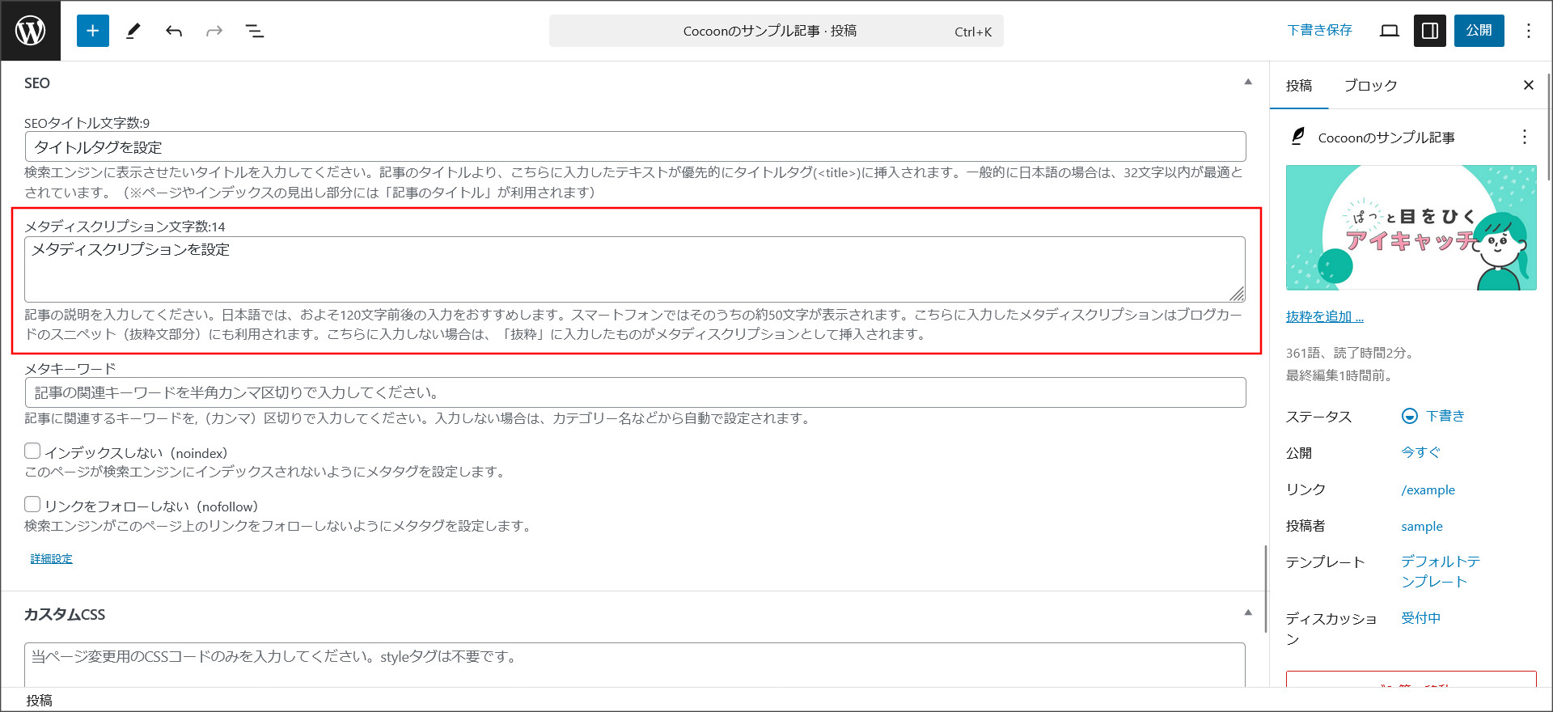The image size is (1553, 712).
Task: Open the 詳細設定 link
Action: 51,559
